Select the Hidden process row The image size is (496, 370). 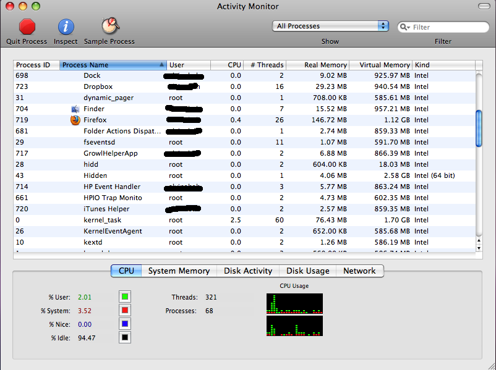click(244, 175)
